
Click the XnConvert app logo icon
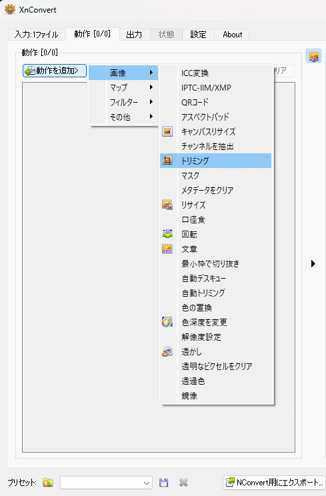[10, 9]
